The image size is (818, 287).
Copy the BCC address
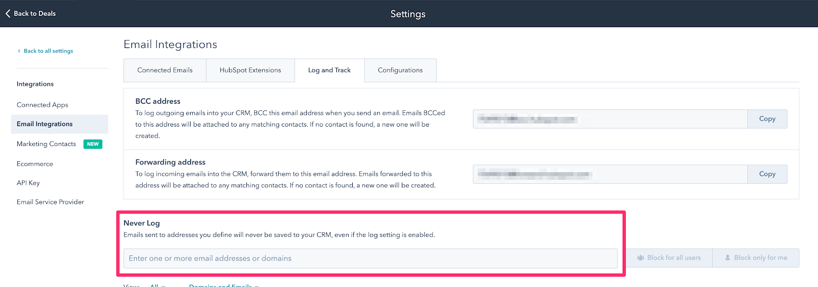[x=767, y=119]
